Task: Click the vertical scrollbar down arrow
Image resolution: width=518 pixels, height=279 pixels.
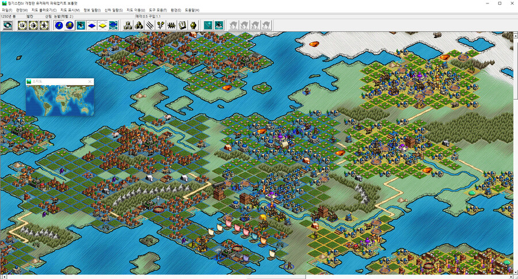Action: (x=516, y=272)
